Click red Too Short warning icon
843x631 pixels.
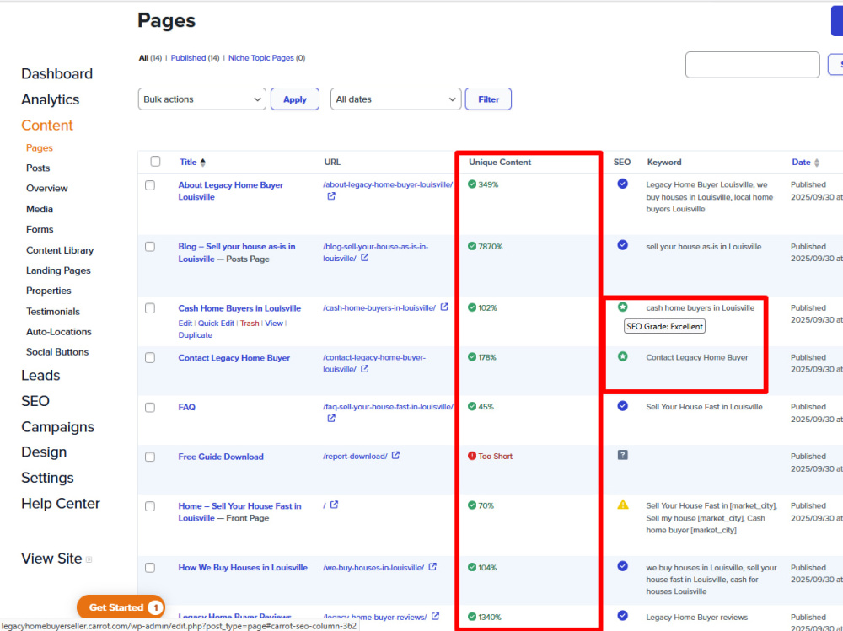pyautogui.click(x=472, y=456)
